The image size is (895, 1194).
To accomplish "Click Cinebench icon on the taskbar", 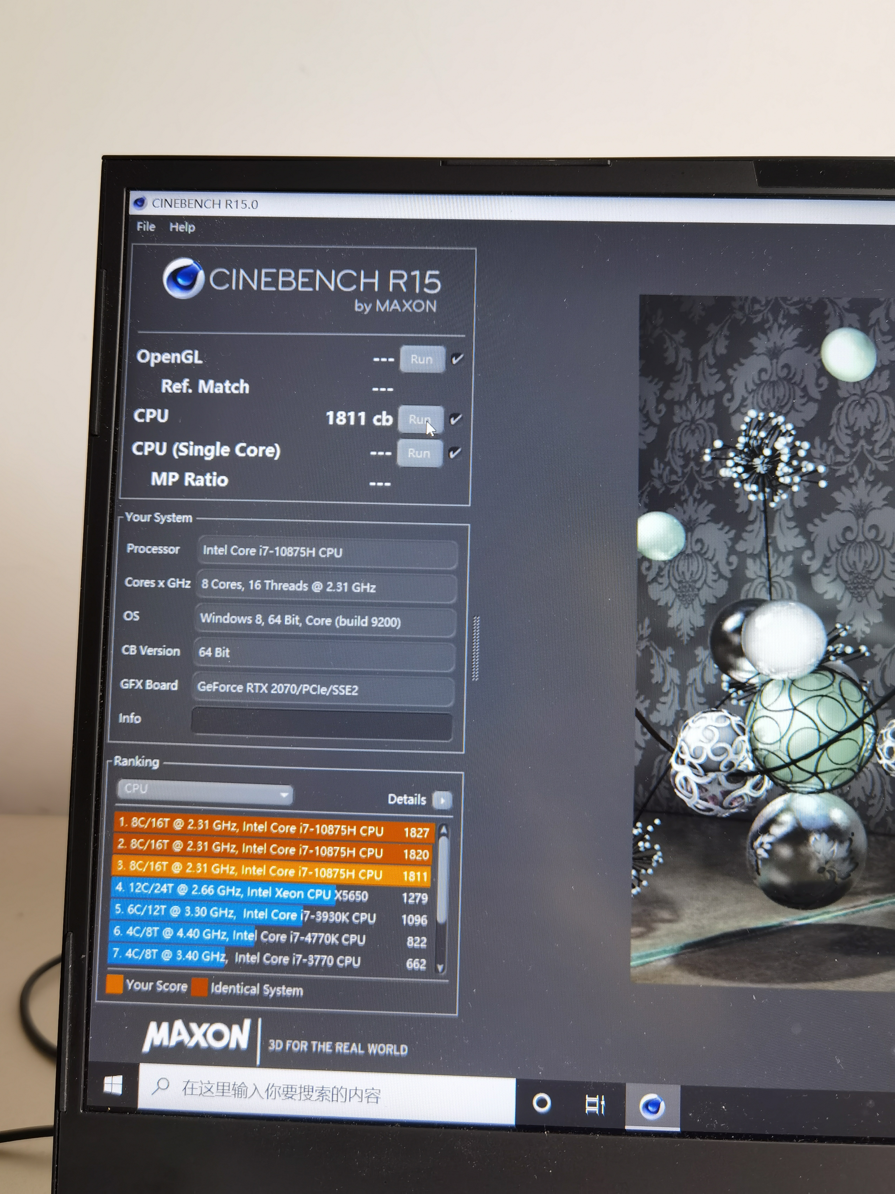I will [652, 1107].
